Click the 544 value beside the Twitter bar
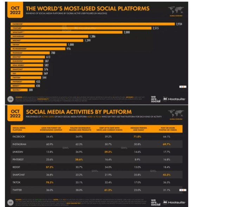The image size is (225, 207). 44,78
